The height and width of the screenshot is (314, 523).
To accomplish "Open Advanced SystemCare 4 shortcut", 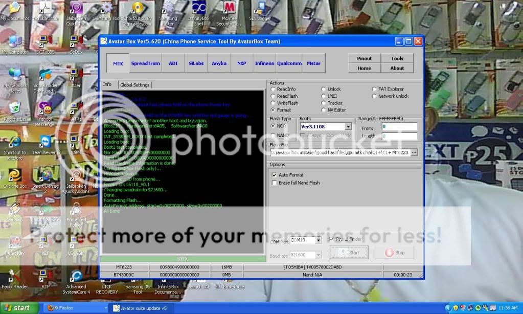I will tap(76, 277).
